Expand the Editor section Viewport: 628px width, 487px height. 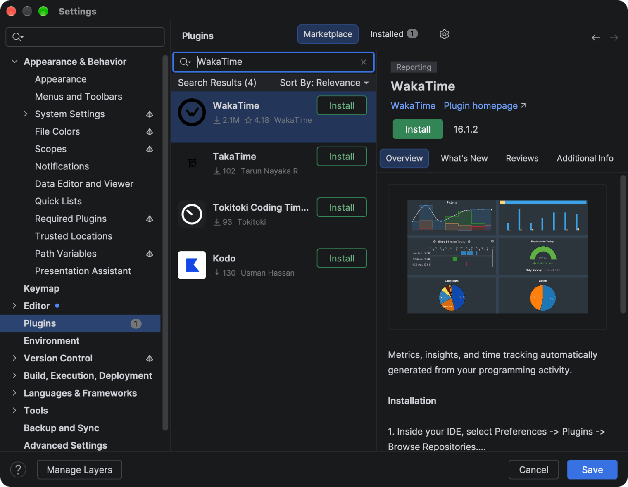coord(14,306)
